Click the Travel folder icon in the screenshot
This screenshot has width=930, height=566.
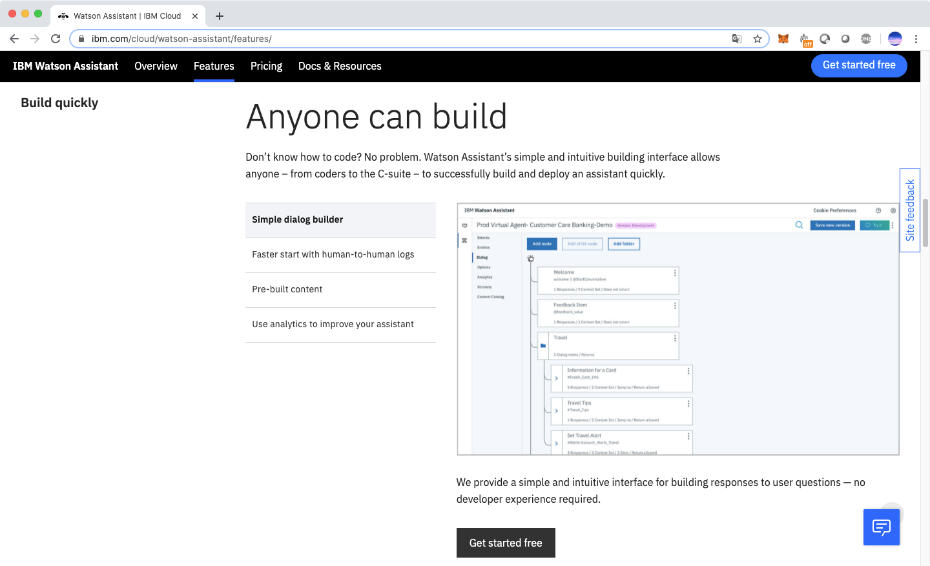(543, 346)
